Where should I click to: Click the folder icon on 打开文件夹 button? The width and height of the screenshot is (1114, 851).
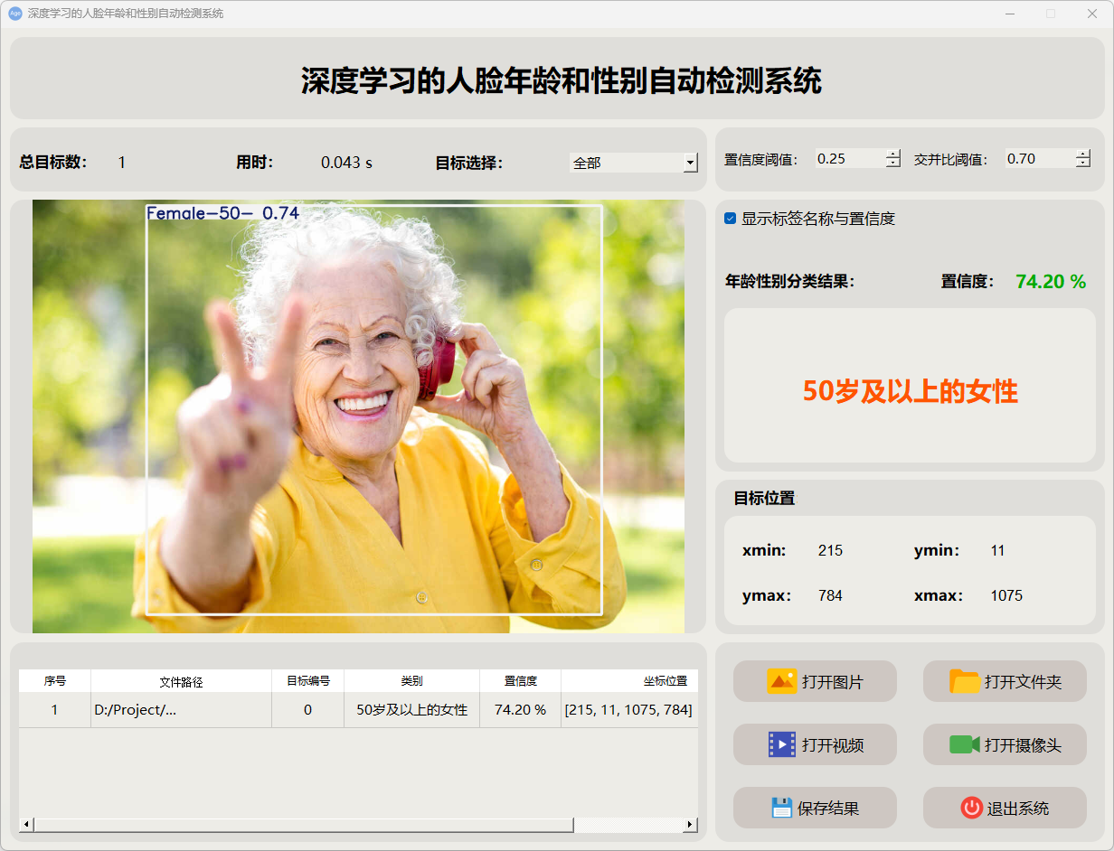965,681
